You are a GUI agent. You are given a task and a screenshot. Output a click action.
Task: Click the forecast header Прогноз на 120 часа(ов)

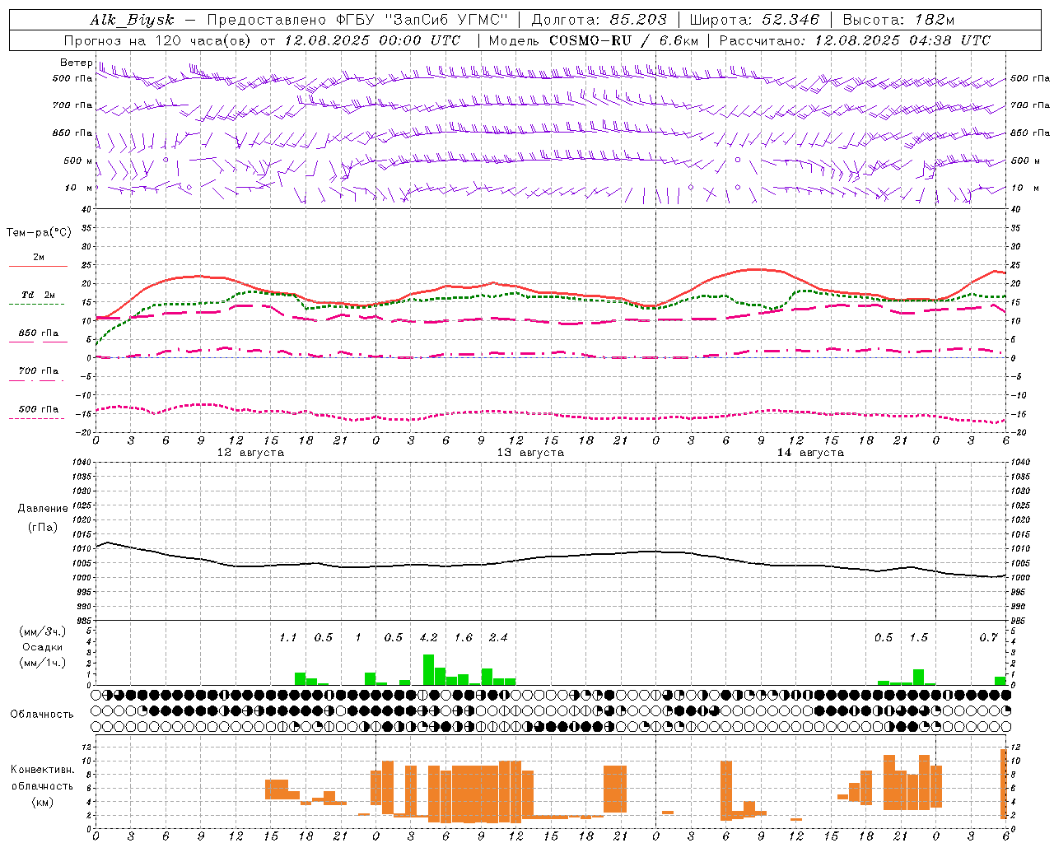pos(157,40)
